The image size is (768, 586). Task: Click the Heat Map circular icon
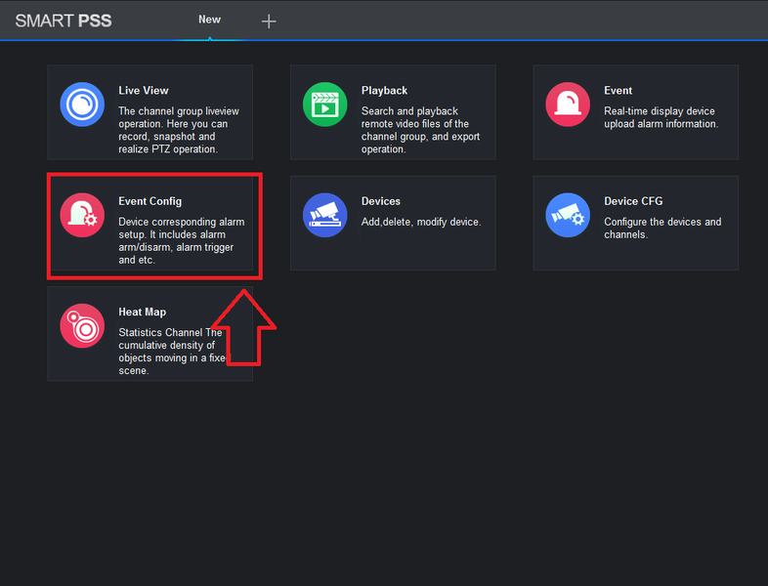tap(82, 325)
